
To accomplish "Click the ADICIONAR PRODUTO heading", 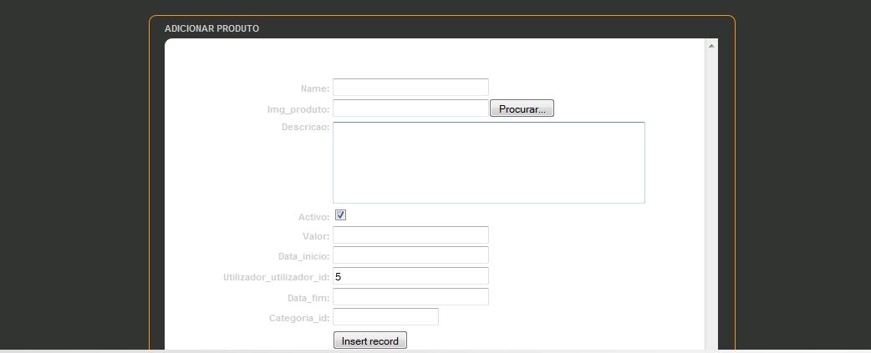I will pyautogui.click(x=211, y=28).
